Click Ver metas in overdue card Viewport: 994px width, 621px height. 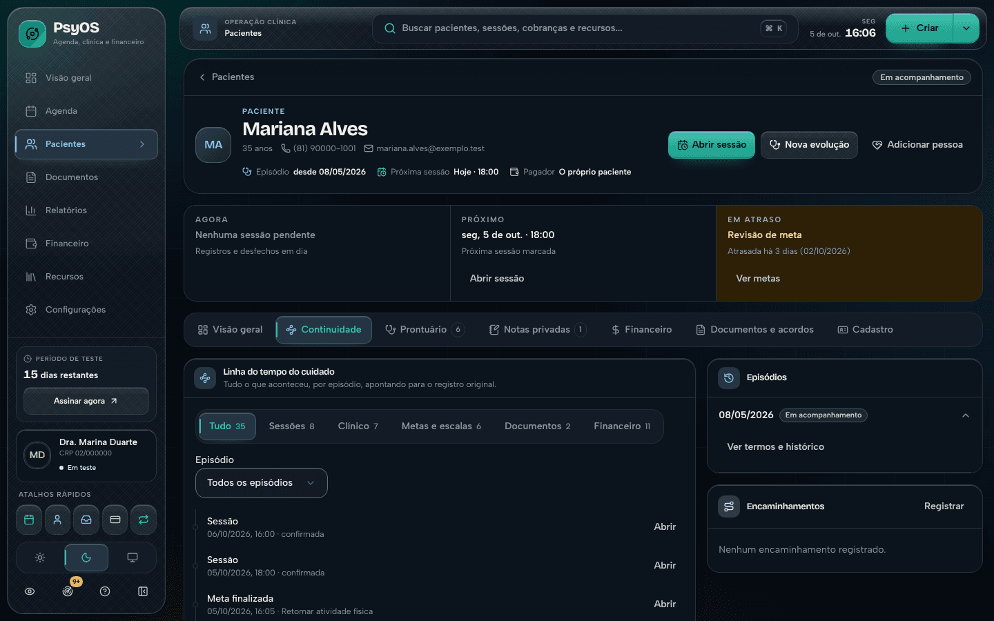coord(758,279)
